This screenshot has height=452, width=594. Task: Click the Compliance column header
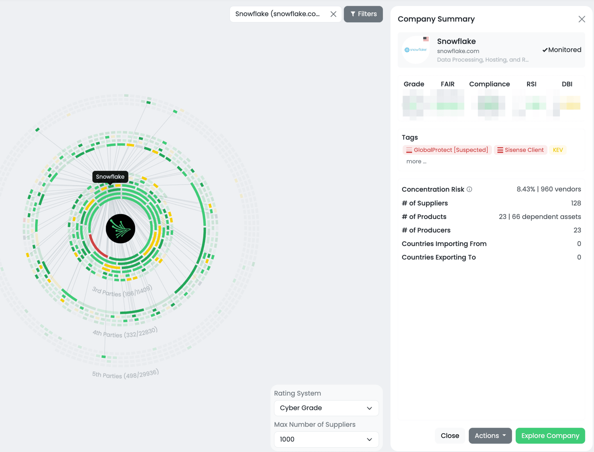[489, 84]
